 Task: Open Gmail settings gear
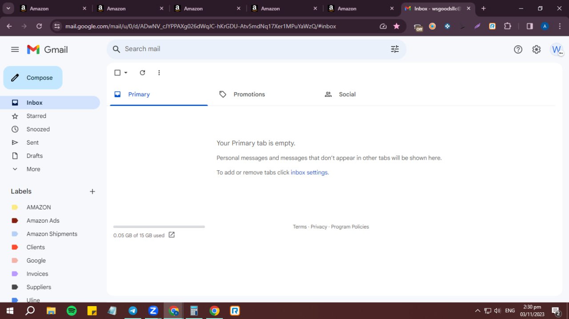(537, 50)
